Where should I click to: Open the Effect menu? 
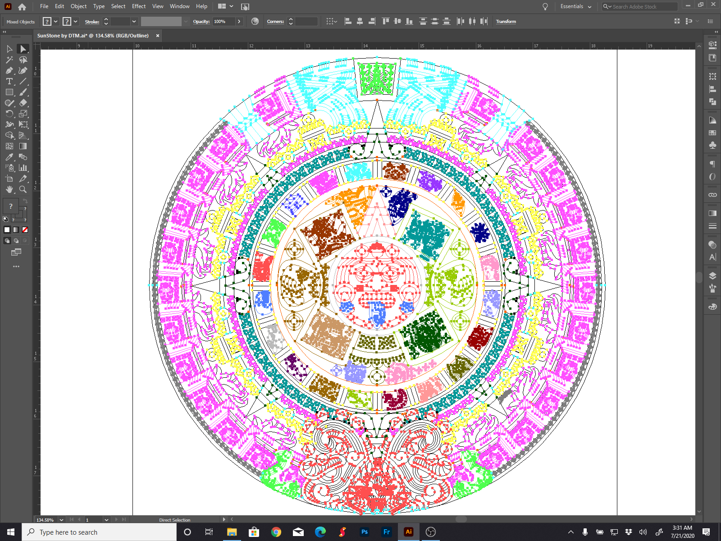[x=139, y=6]
